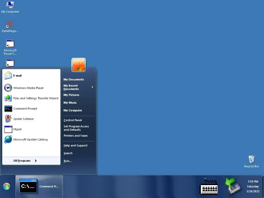Expand All Programs list
The height and width of the screenshot is (198, 264).
point(31,161)
